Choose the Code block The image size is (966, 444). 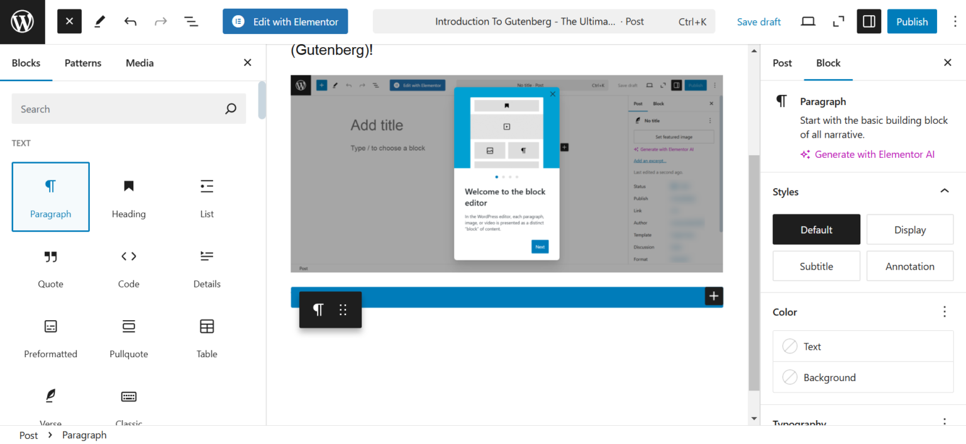[x=128, y=267]
